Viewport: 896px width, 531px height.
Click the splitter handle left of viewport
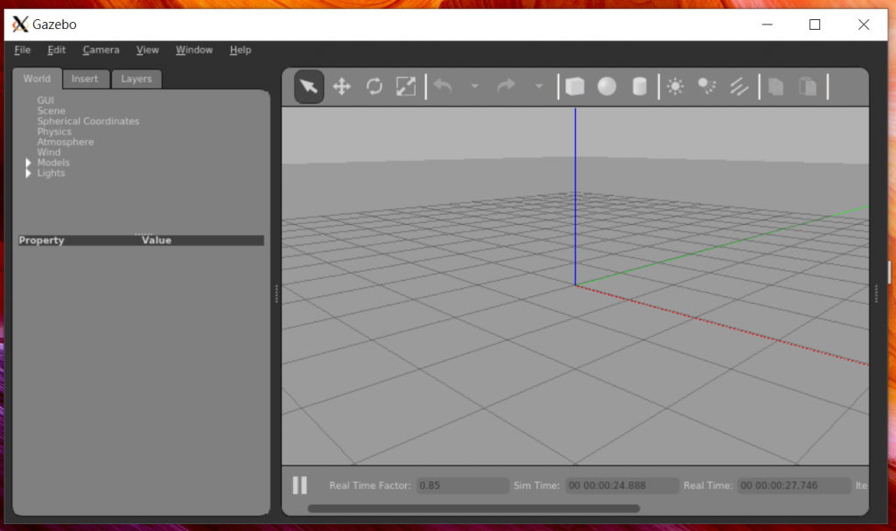(x=276, y=294)
